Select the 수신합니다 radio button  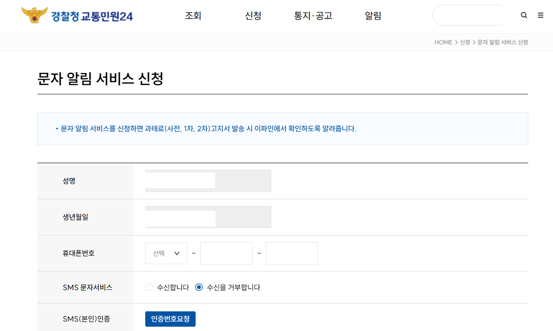pos(149,287)
